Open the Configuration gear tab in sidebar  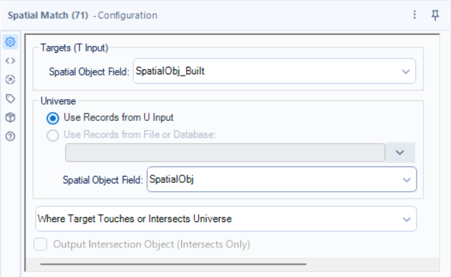[10, 42]
